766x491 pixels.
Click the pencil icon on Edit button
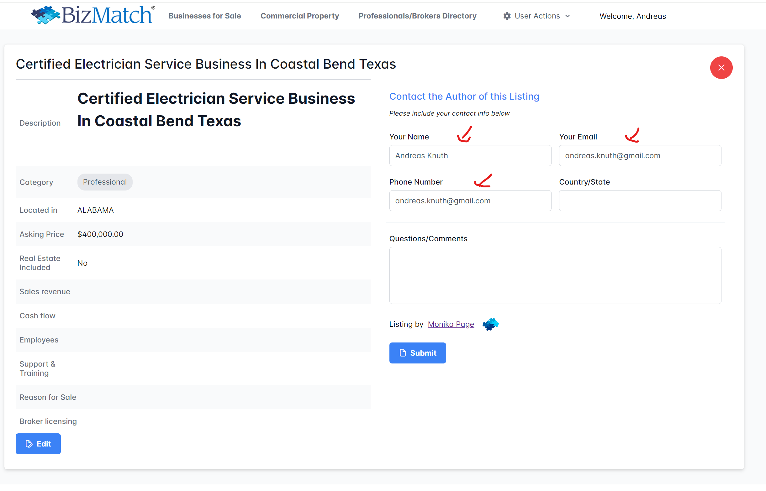tap(29, 444)
